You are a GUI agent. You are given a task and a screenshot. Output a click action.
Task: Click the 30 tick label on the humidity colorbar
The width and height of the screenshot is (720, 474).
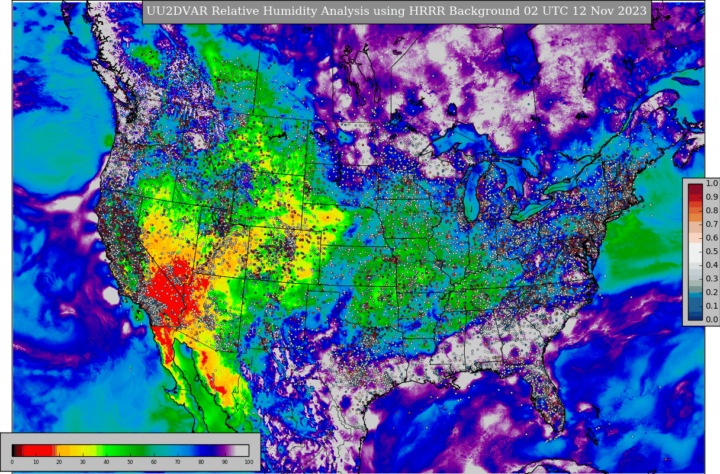(83, 462)
